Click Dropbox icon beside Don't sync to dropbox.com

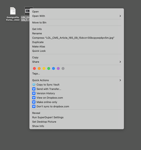pyautogui.click(x=34, y=106)
